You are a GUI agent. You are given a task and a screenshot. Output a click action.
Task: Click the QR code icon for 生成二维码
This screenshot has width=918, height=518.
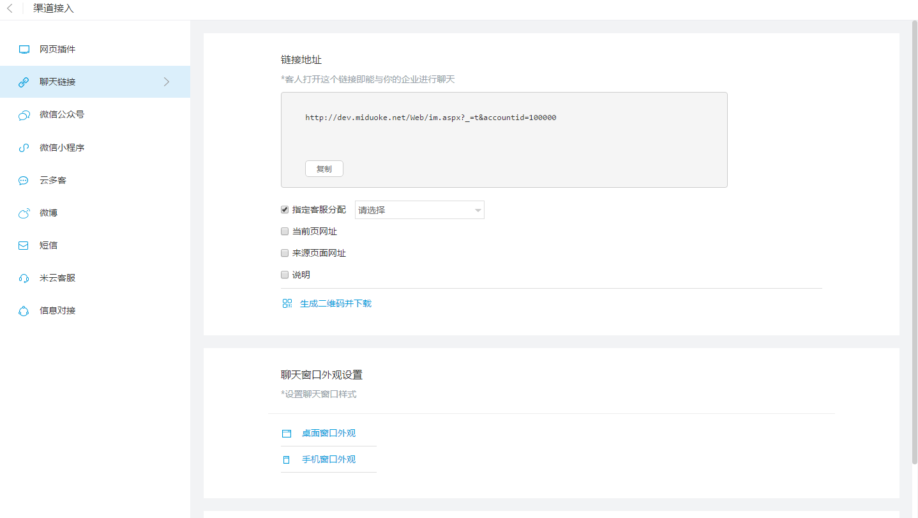287,303
